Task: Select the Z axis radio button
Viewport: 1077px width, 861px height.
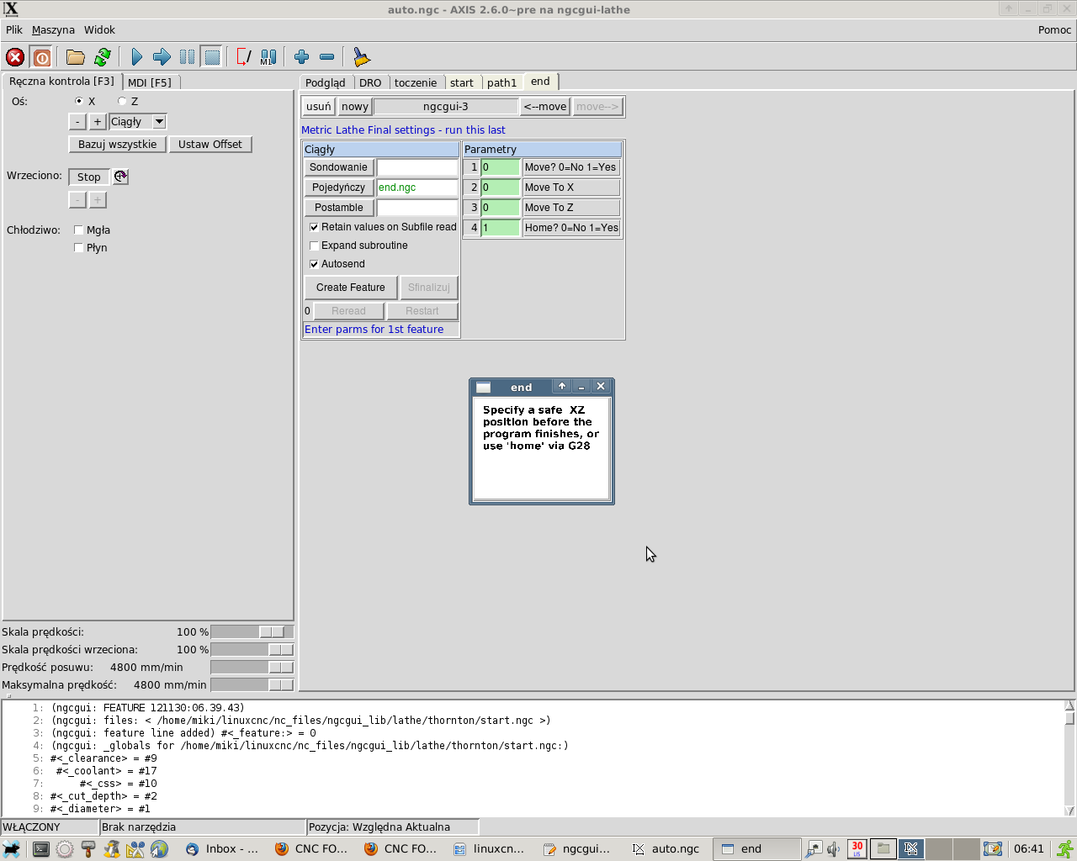Action: tap(122, 101)
